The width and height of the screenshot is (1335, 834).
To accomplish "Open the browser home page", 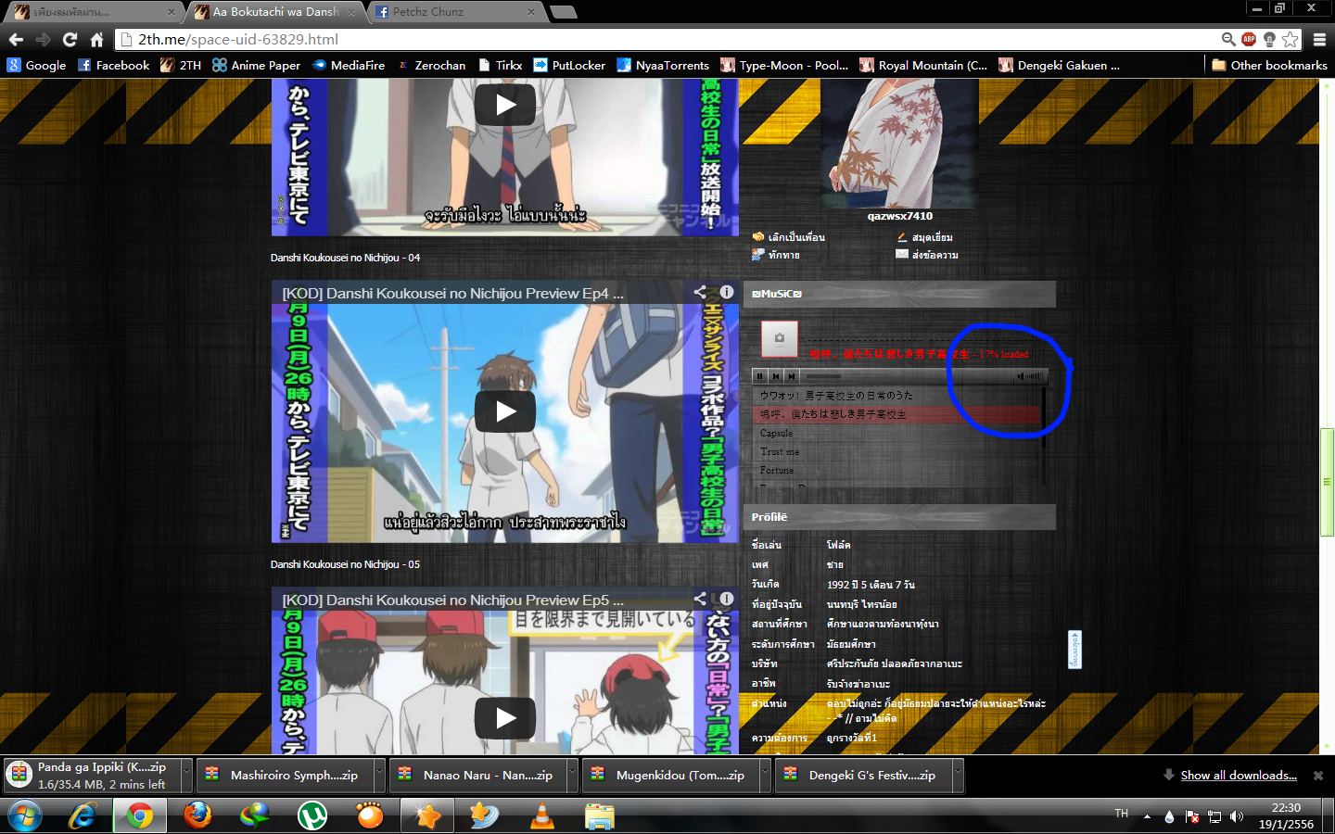I will tap(96, 39).
